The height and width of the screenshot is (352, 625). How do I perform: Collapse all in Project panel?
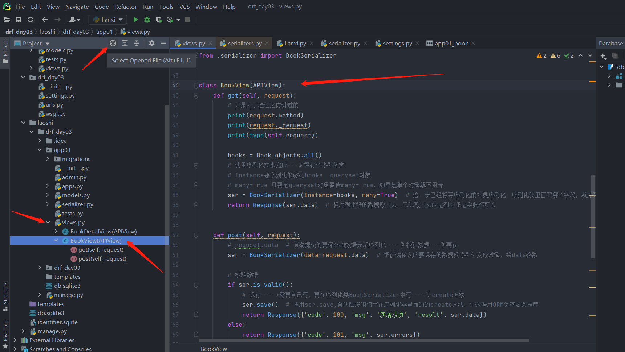(x=137, y=43)
